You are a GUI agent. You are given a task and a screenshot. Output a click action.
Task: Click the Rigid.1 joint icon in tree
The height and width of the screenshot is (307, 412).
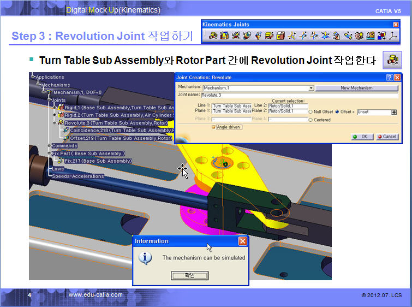tap(60, 108)
